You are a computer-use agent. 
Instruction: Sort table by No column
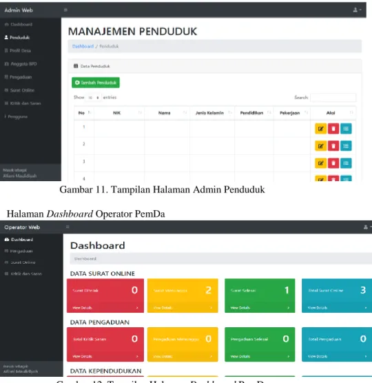pyautogui.click(x=84, y=113)
